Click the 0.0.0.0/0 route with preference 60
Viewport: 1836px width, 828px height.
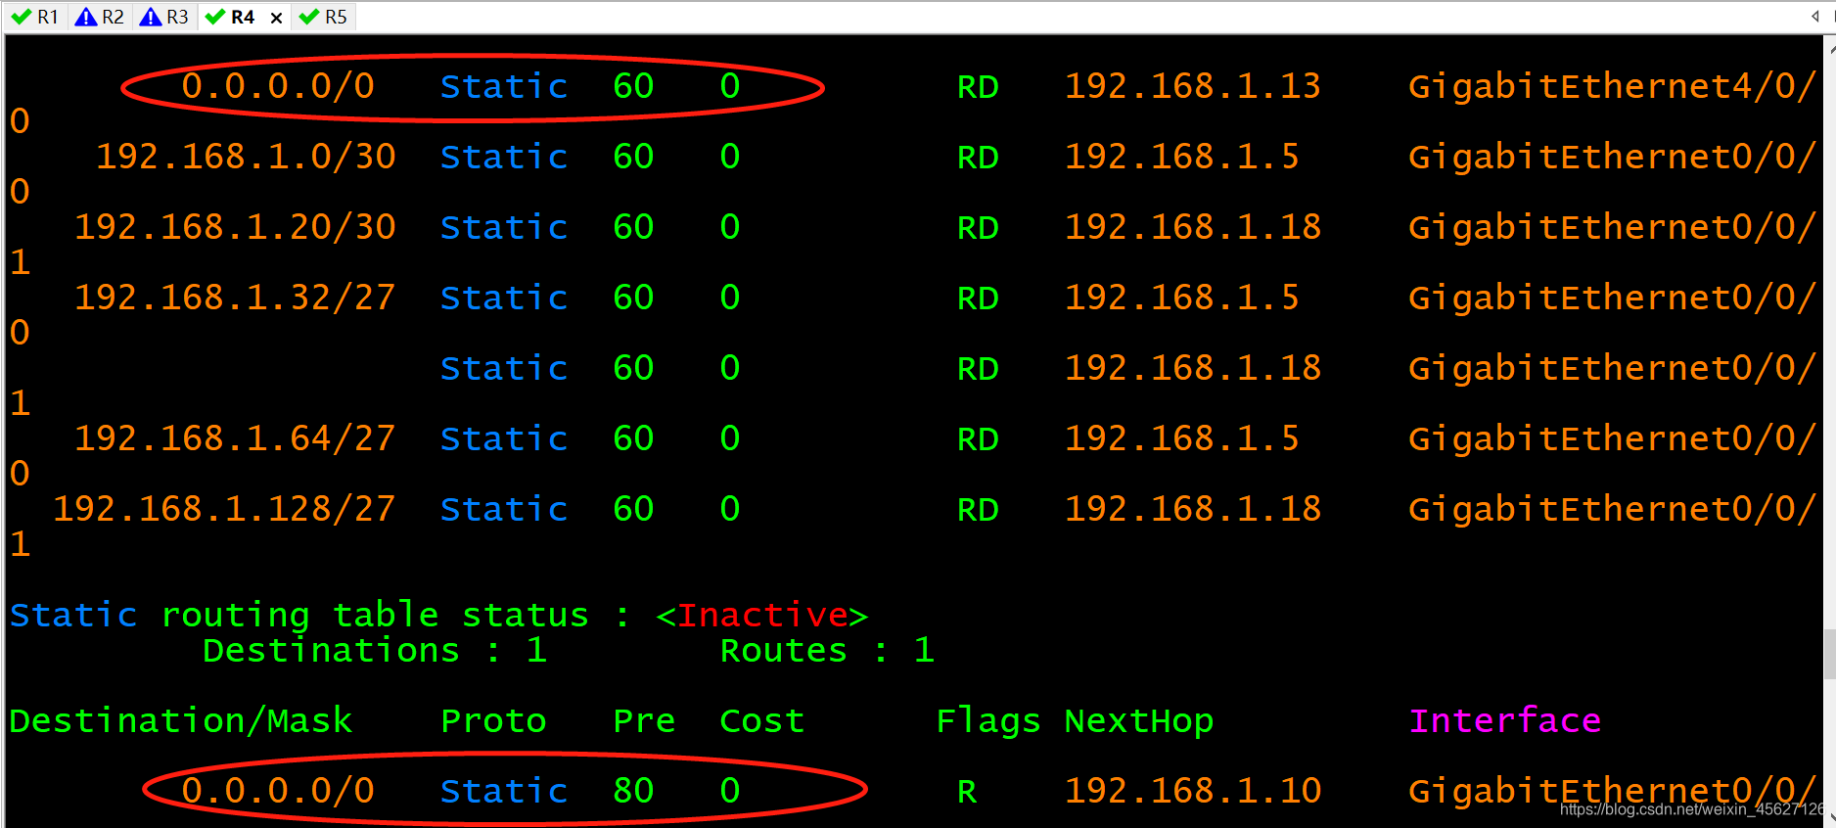pos(278,86)
